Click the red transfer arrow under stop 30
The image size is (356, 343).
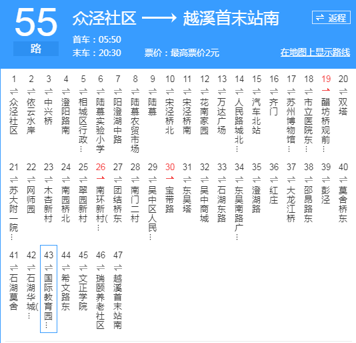170,179
